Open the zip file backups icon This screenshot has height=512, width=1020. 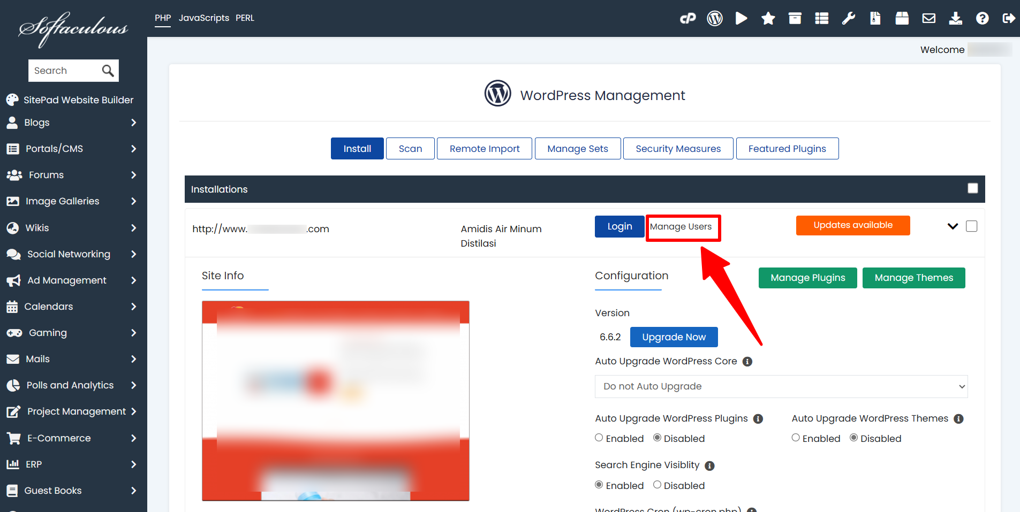pos(875,19)
